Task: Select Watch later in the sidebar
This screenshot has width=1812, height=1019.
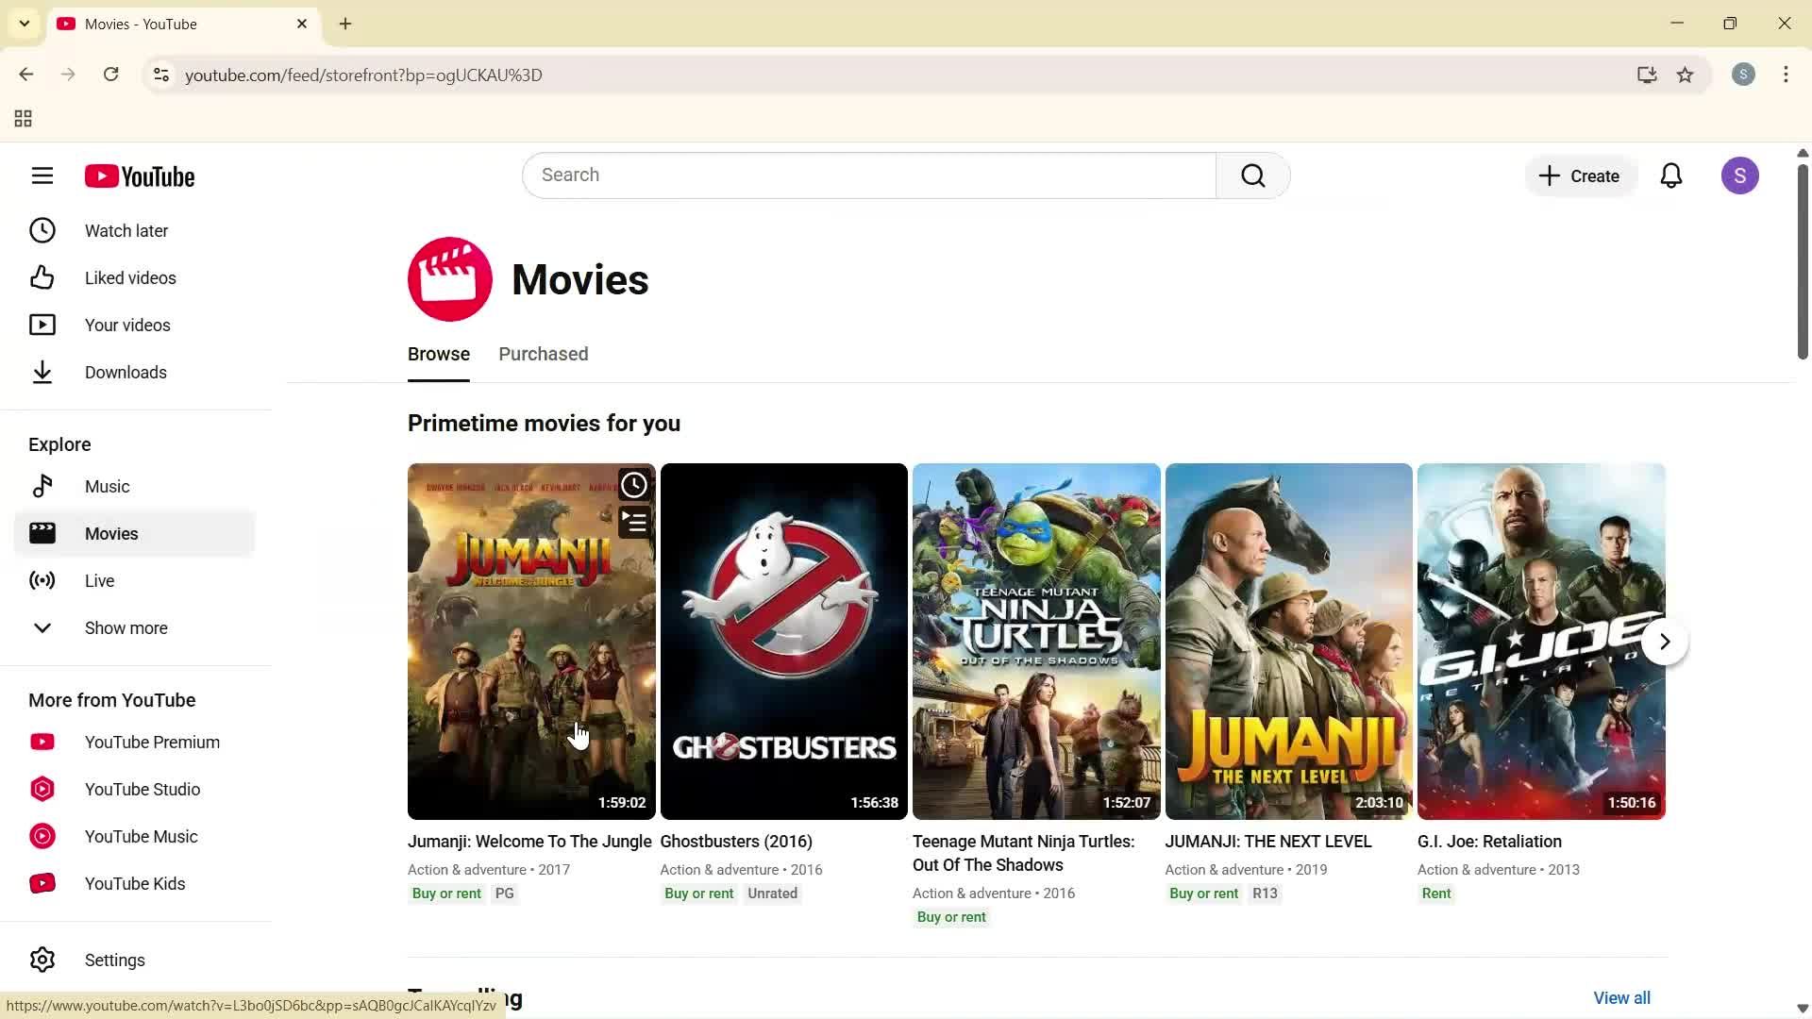Action: pyautogui.click(x=127, y=230)
